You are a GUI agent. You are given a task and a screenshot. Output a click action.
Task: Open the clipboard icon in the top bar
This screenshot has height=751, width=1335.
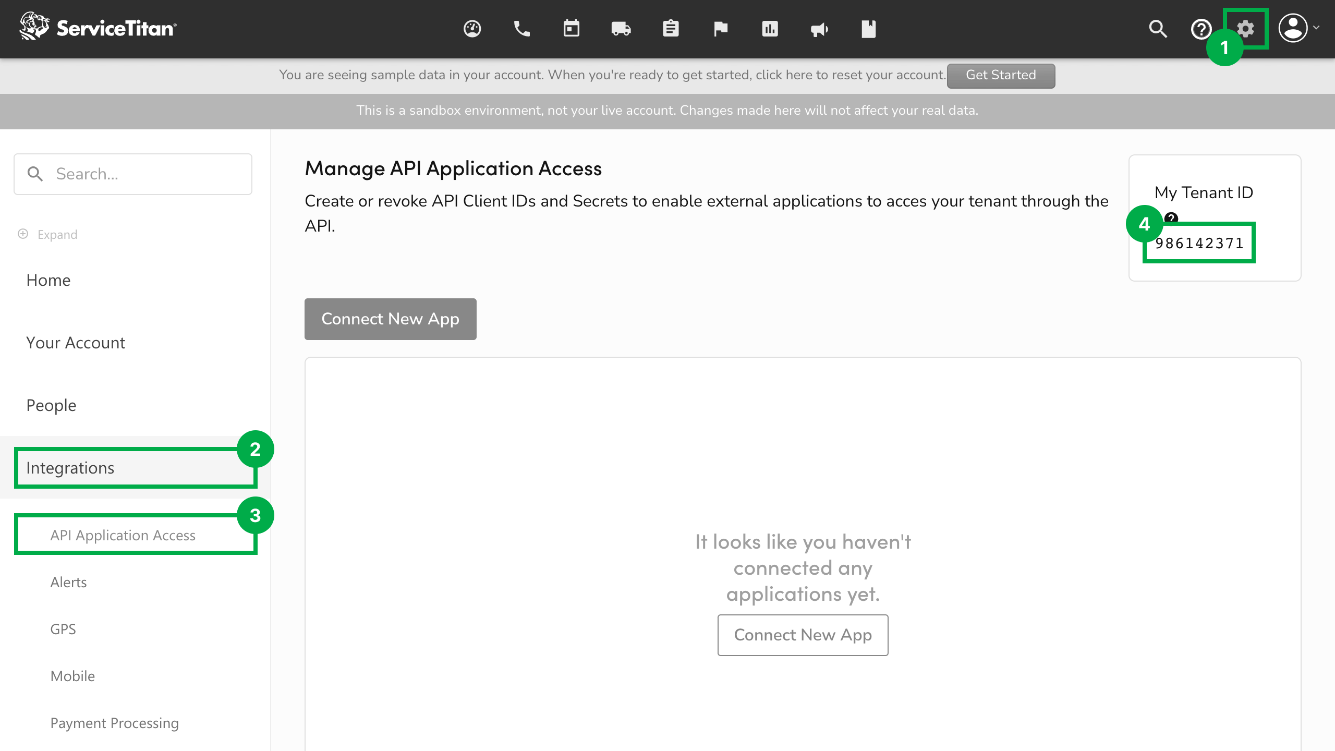(x=671, y=29)
